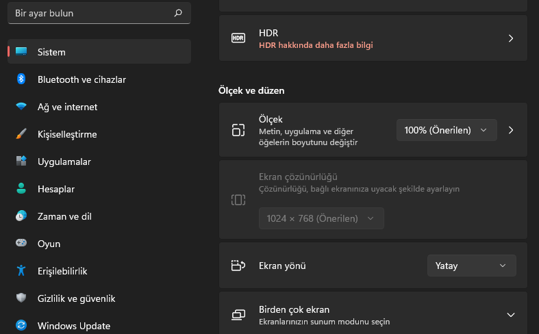Click the Zaman ve dil globe icon
This screenshot has width=539, height=334.
tap(21, 216)
